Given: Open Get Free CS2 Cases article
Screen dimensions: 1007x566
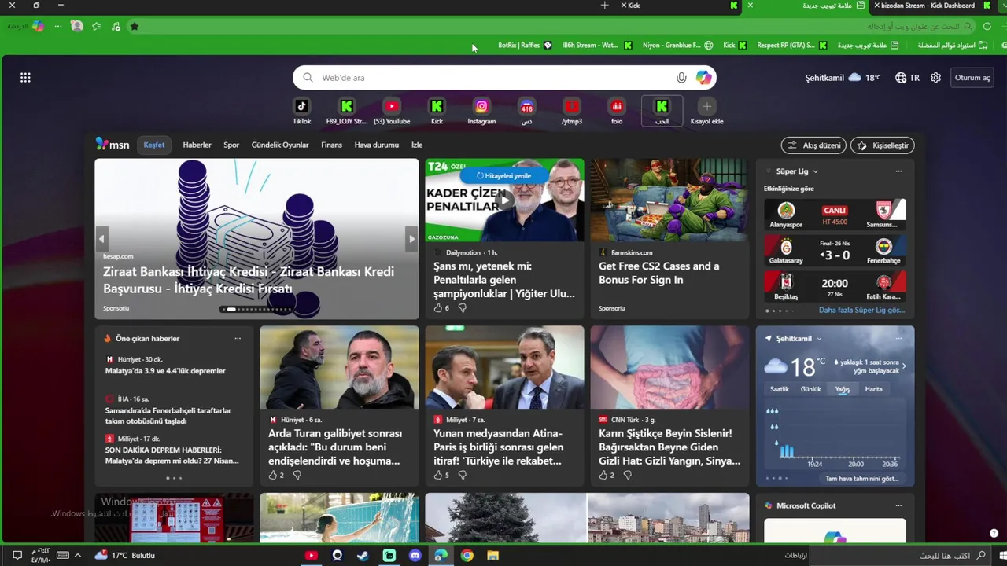Looking at the screenshot, I should 659,273.
